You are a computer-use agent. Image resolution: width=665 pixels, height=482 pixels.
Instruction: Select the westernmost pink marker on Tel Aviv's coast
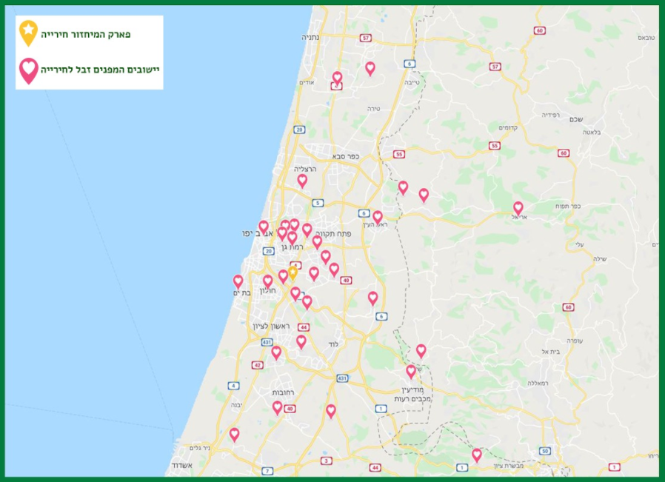click(x=264, y=227)
